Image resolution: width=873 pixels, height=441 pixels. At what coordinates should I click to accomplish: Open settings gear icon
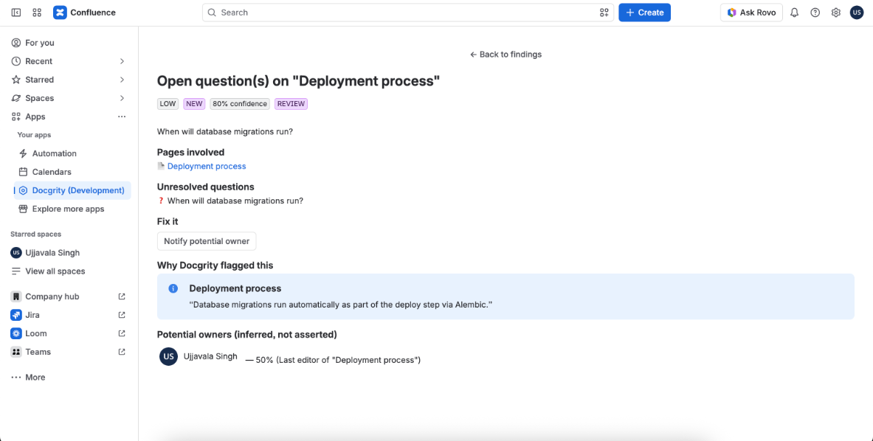pyautogui.click(x=835, y=13)
